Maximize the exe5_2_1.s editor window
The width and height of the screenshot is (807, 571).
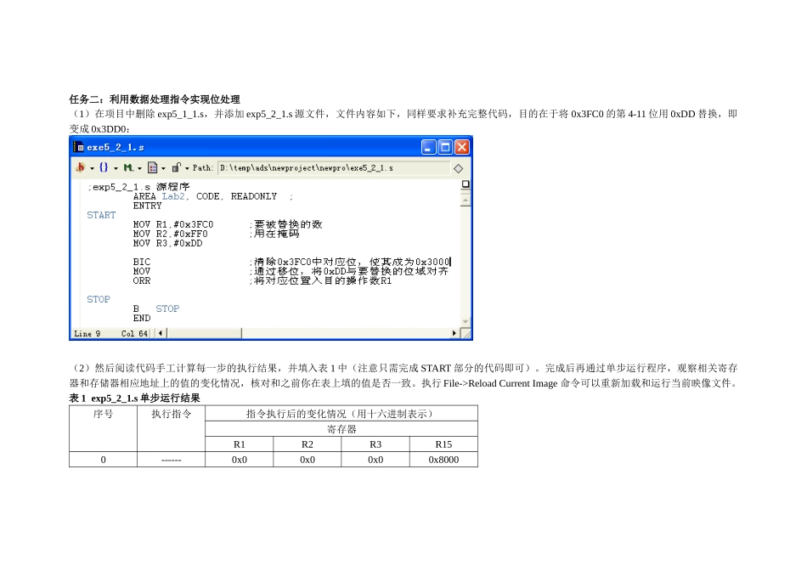coord(445,147)
